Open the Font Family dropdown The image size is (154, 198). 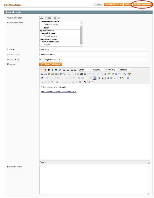[x=112, y=70]
